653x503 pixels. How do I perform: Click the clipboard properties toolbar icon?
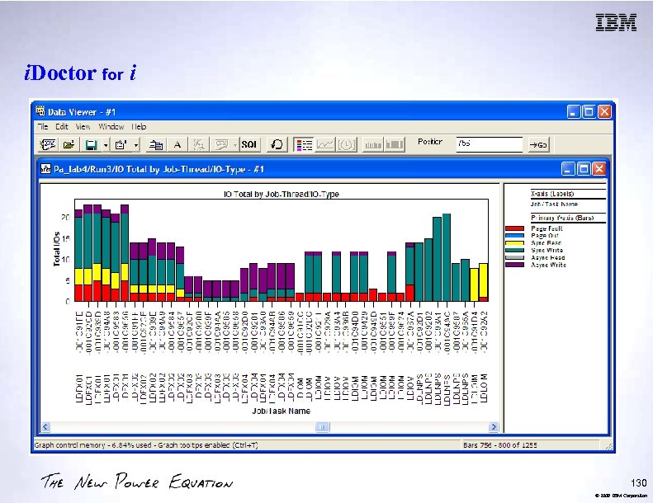(121, 144)
